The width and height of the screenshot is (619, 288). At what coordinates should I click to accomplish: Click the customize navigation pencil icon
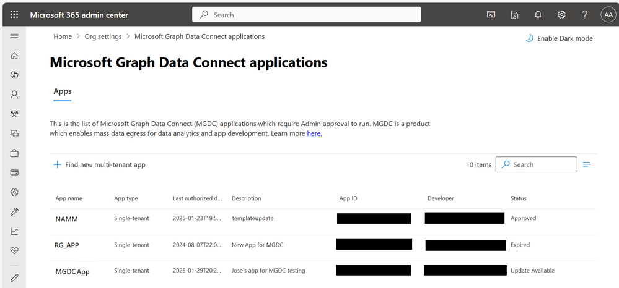point(14,277)
